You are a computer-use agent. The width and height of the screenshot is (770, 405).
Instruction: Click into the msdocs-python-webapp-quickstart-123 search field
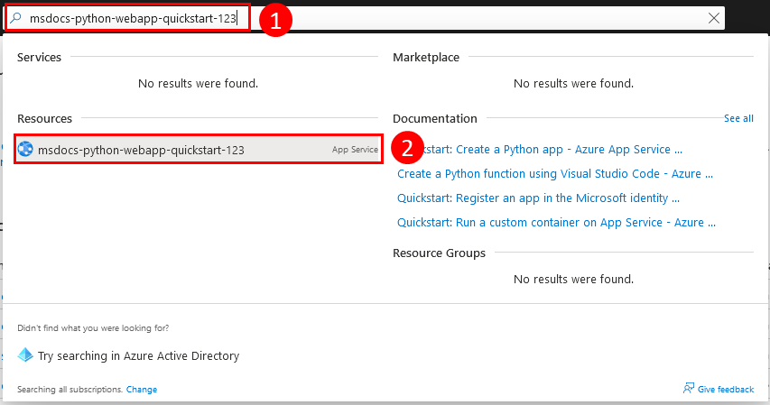(365, 18)
